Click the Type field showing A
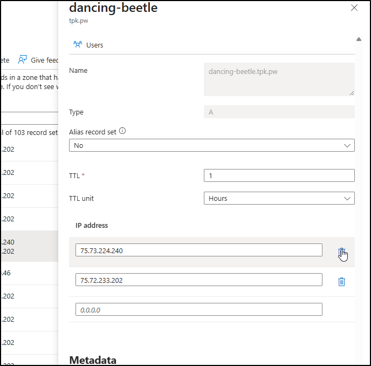 click(x=279, y=112)
